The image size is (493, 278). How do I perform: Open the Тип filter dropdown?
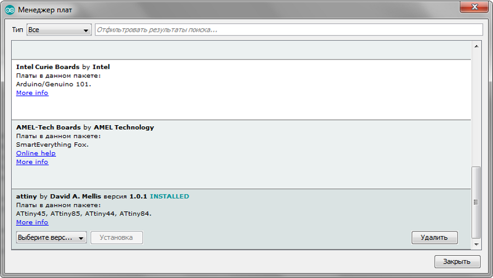coord(59,30)
